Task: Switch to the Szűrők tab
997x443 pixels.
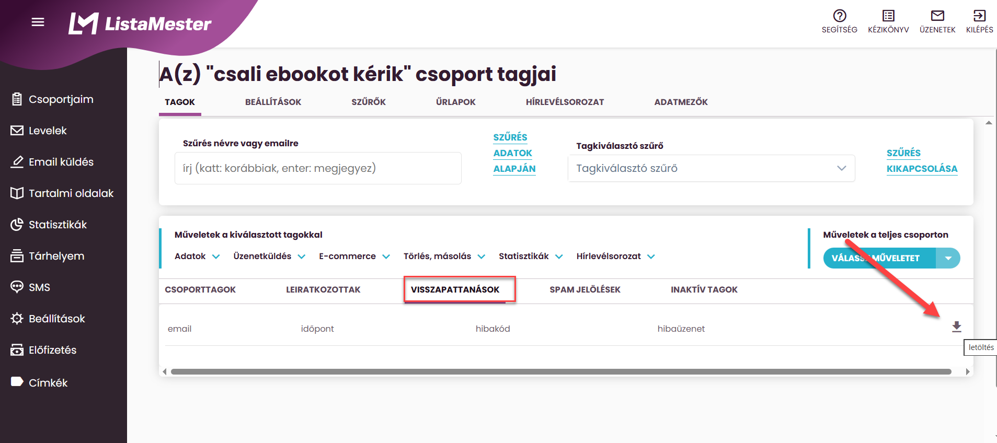Action: 369,102
